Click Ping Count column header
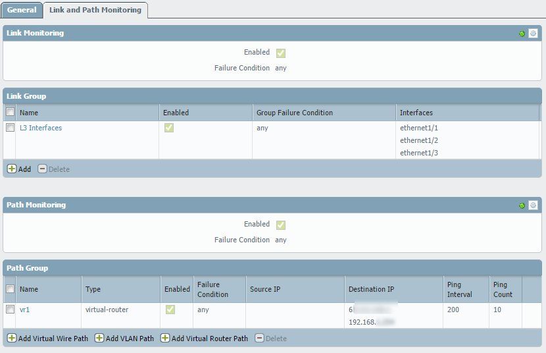Viewport: 546px width, 353px height. click(505, 289)
